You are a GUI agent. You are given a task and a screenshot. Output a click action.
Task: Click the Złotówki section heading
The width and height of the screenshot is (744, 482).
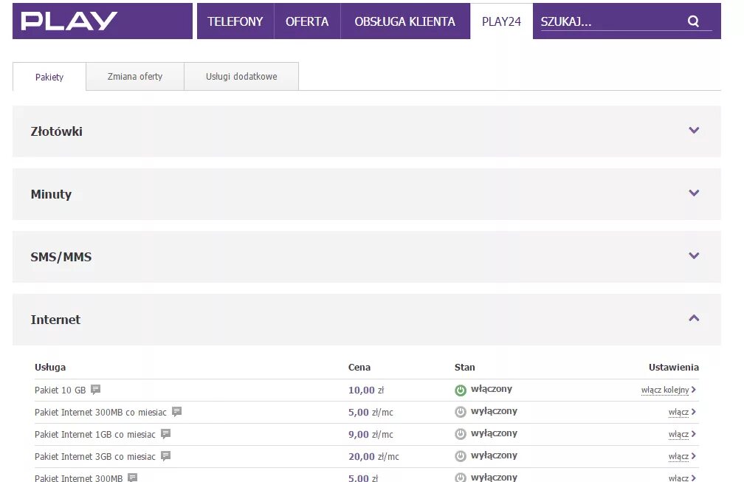56,131
